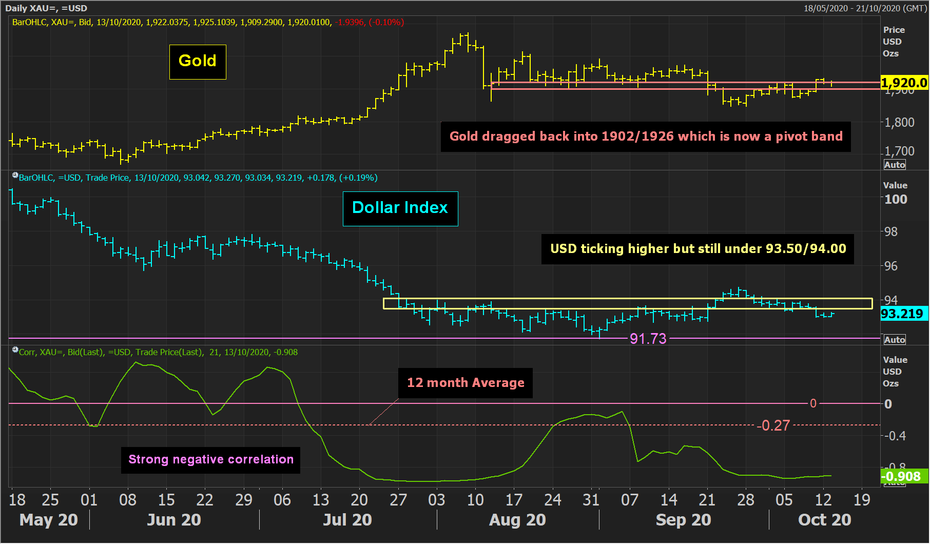Click the date range 18/05/2020 - 21/10/2020
The image size is (930, 544).
pyautogui.click(x=865, y=8)
